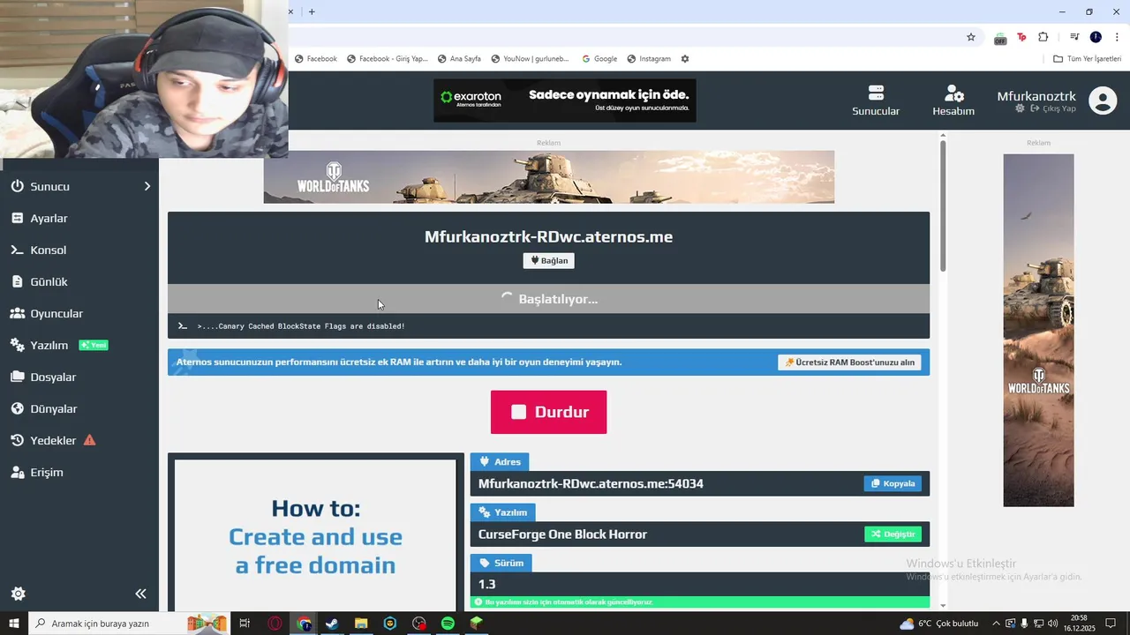The width and height of the screenshot is (1130, 635).
Task: Open the Facebook - Giriş Yap bookmark
Action: click(x=387, y=59)
